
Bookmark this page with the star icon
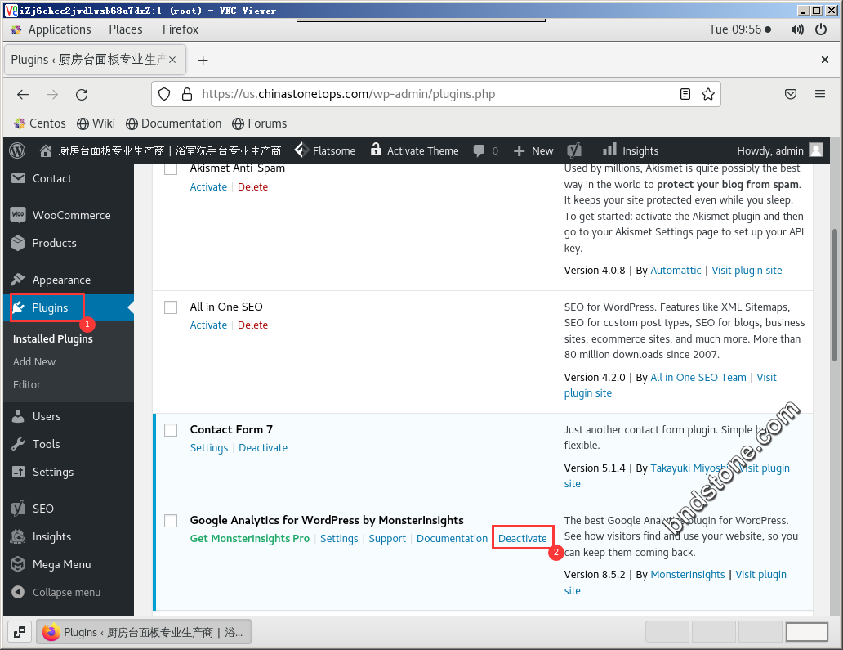pos(708,94)
